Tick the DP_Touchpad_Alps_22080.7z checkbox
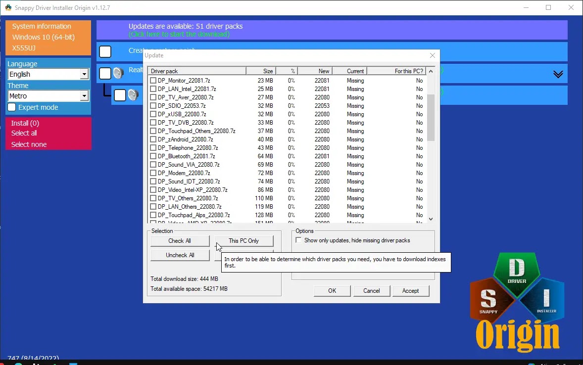The height and width of the screenshot is (365, 583). (x=153, y=215)
